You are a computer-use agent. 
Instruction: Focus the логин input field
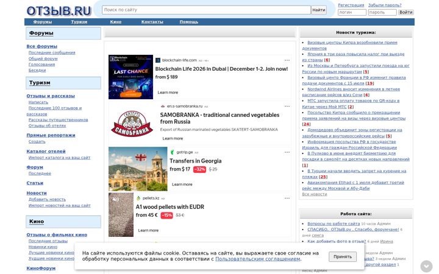(x=352, y=12)
